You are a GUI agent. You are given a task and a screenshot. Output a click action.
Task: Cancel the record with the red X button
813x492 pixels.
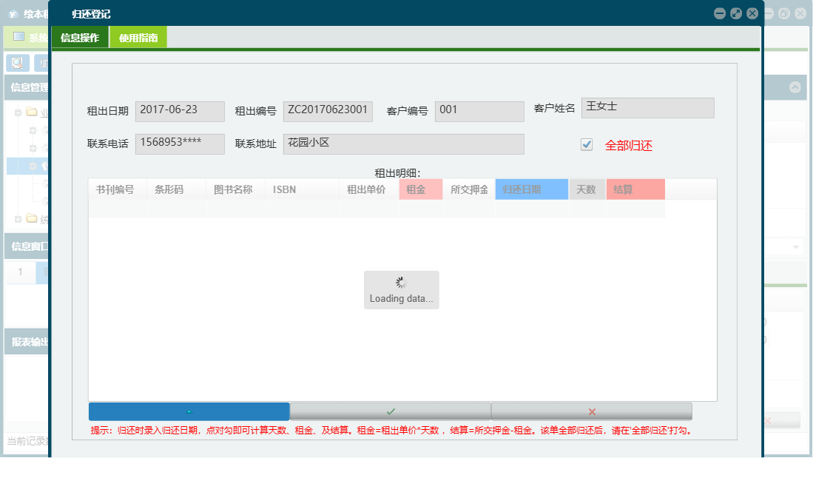click(592, 411)
